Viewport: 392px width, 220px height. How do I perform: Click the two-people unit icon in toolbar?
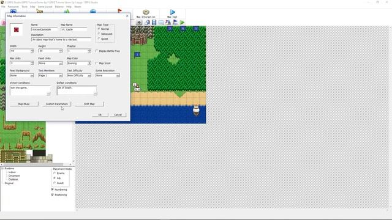(168, 23)
